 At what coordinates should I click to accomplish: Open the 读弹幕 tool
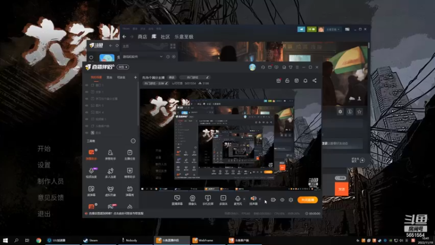click(x=91, y=191)
